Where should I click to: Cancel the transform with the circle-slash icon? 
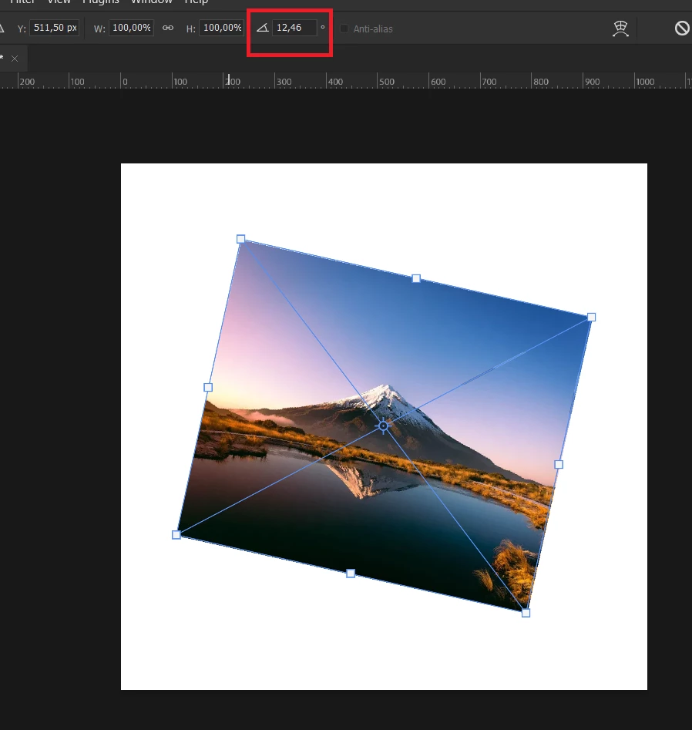pyautogui.click(x=682, y=29)
